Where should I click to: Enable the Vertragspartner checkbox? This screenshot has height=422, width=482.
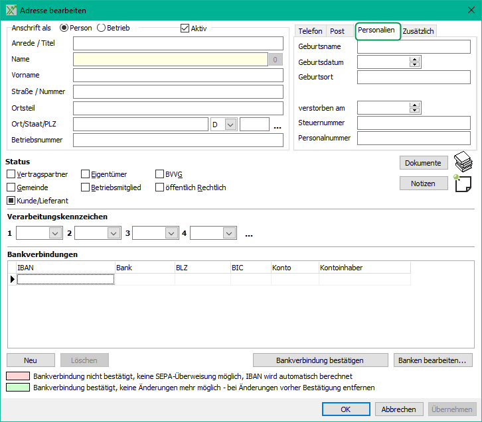coord(11,174)
